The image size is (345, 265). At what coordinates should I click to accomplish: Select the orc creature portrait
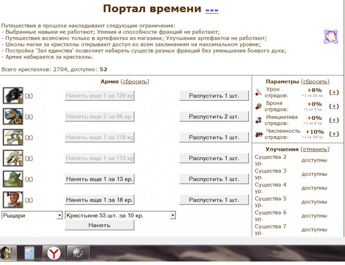tap(13, 179)
